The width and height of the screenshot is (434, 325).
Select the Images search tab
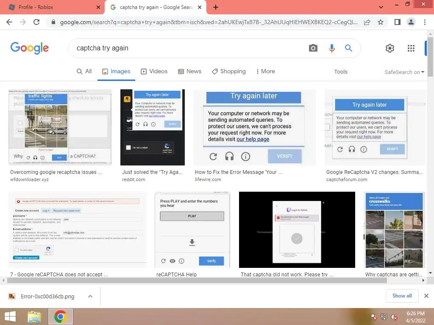tap(116, 71)
